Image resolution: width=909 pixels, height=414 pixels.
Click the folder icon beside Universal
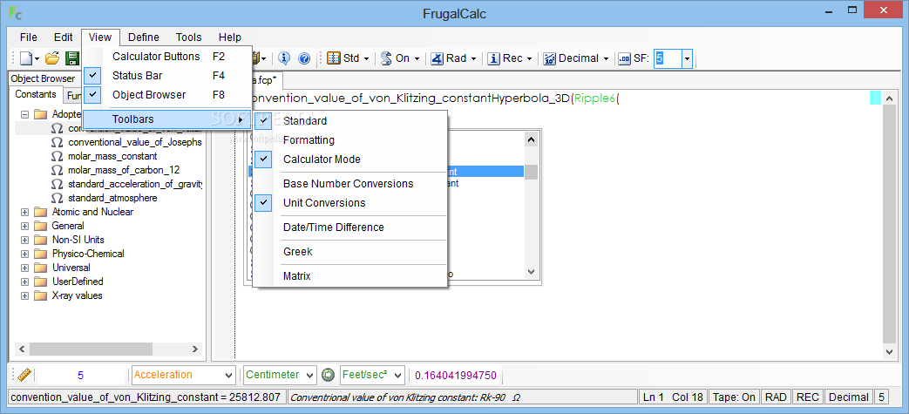coord(40,268)
